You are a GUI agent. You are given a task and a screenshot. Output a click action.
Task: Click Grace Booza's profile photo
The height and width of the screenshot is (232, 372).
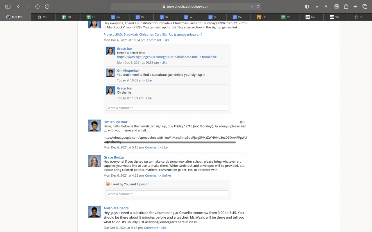point(94,161)
